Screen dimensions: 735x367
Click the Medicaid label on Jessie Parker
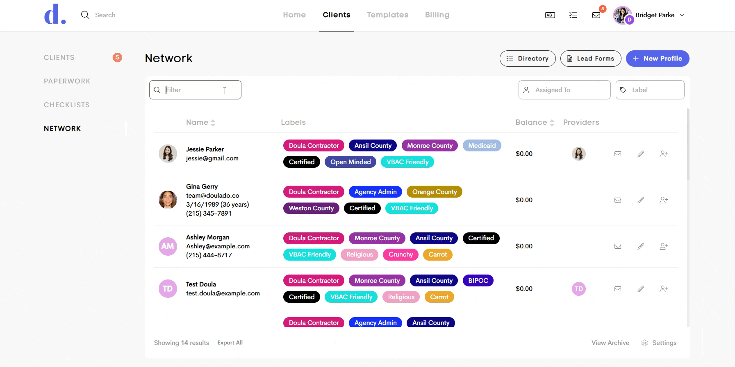click(x=482, y=146)
